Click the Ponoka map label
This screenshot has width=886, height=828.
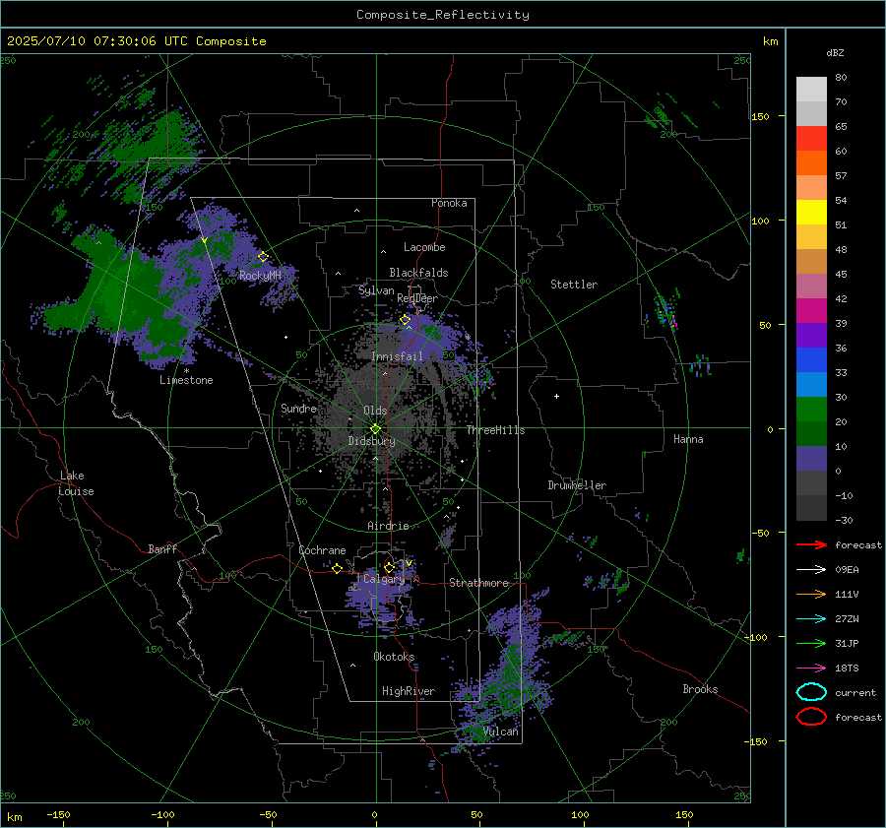[x=449, y=203]
